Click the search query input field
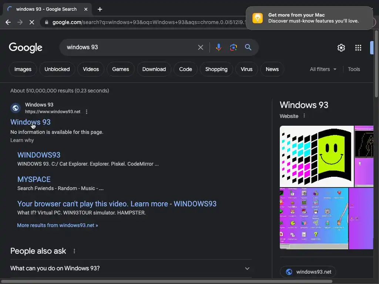379x284 pixels. (x=131, y=47)
